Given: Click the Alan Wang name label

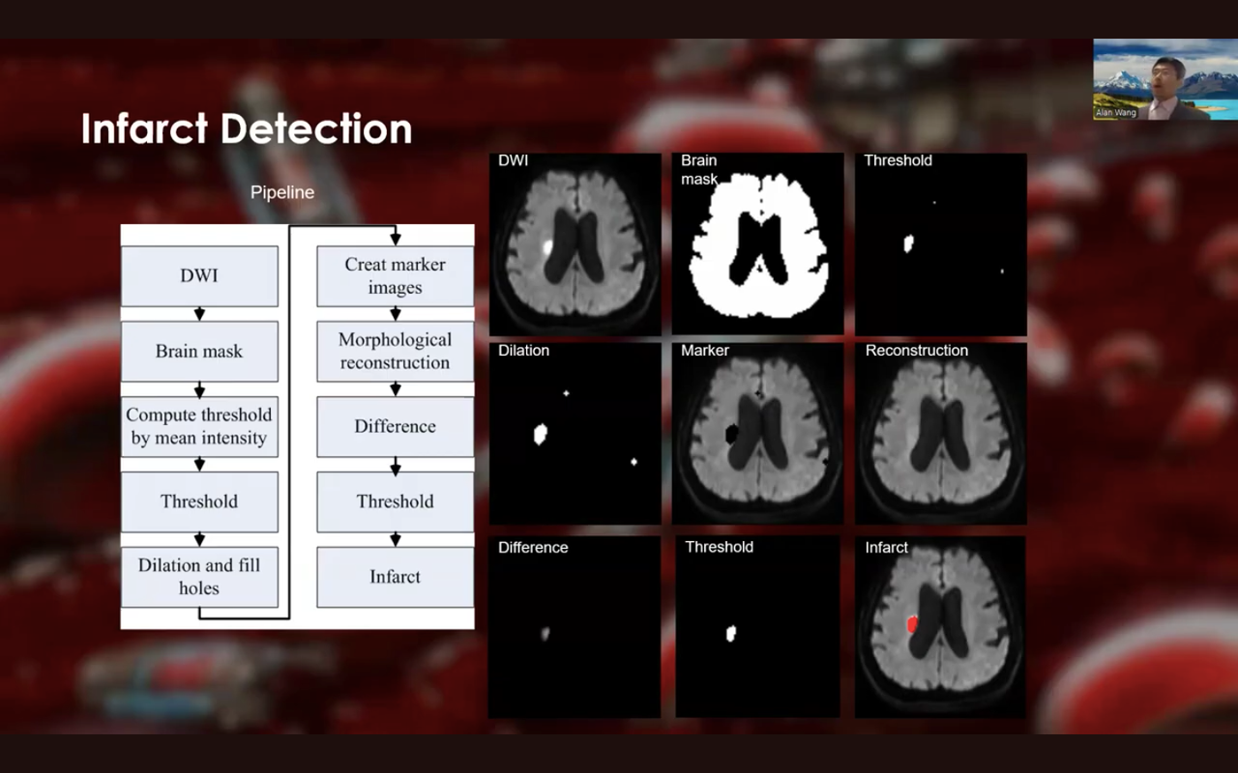Looking at the screenshot, I should [1116, 113].
